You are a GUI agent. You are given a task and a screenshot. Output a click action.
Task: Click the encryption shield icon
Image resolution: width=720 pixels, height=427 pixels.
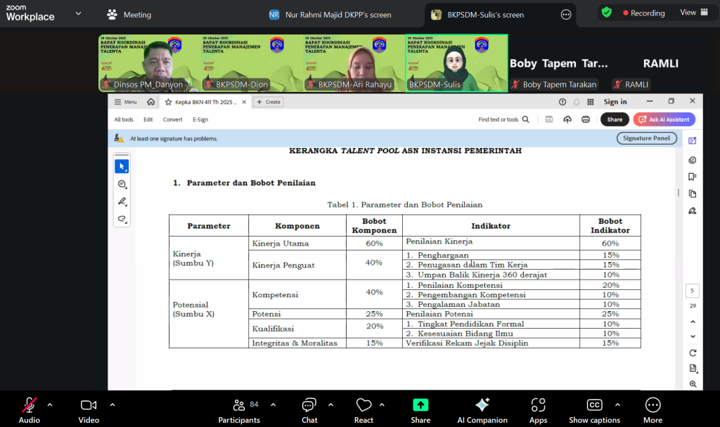click(x=606, y=13)
